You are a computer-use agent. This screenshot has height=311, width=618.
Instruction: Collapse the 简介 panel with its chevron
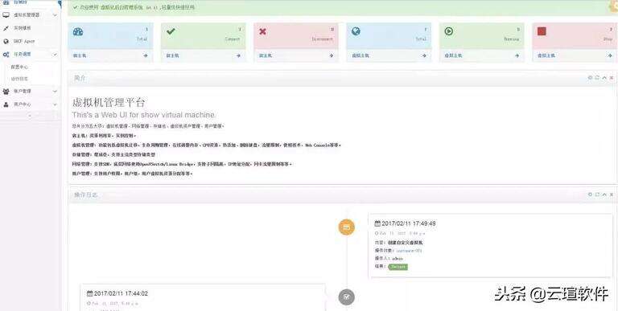604,78
